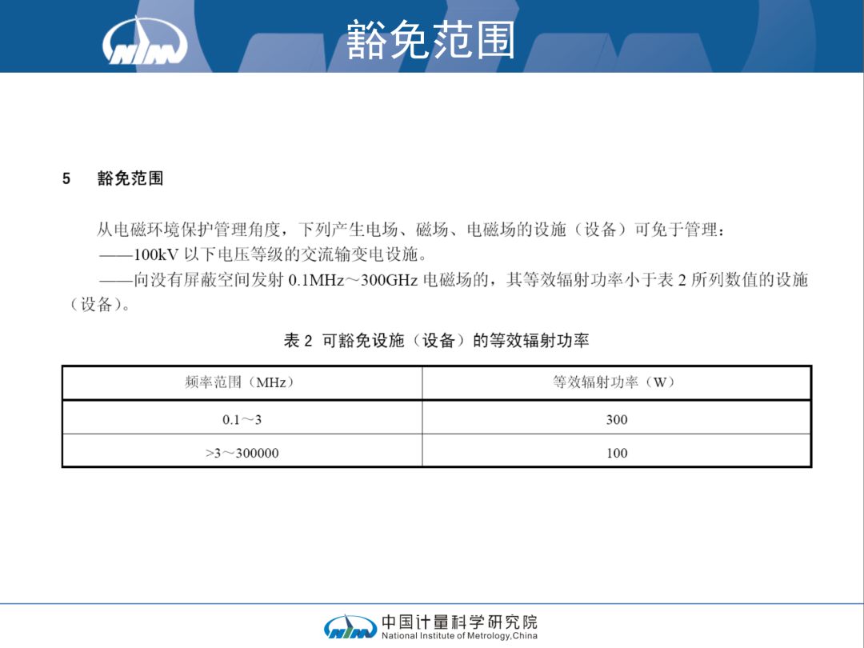Click National Institute of Metrology, China text

coord(459,636)
